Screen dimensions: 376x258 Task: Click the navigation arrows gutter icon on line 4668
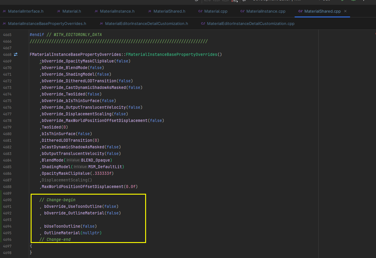(x=16, y=54)
